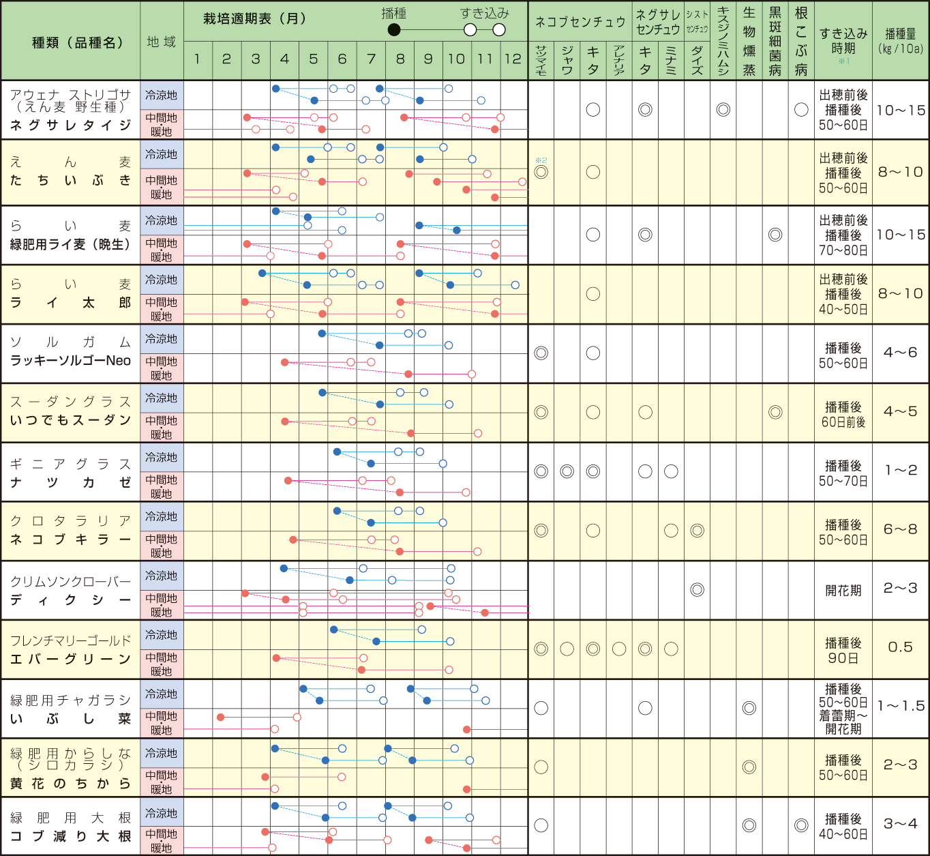
Task: Click the キスジノミハムシ column header
Action: coord(723,40)
